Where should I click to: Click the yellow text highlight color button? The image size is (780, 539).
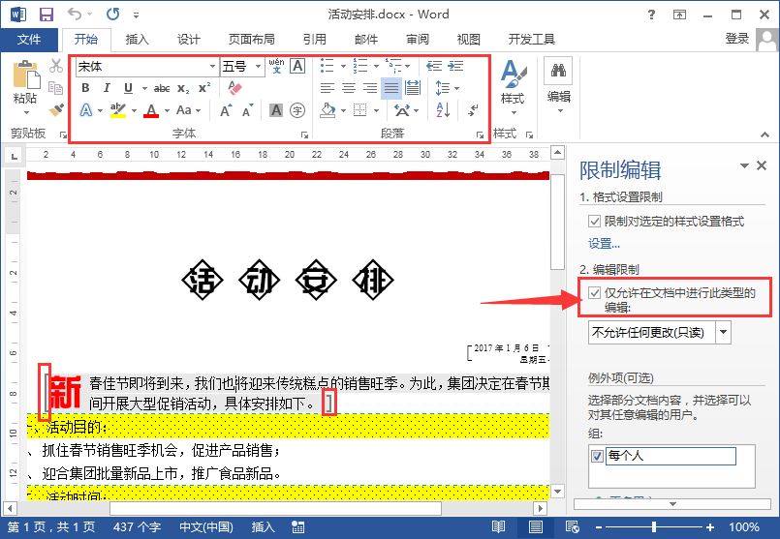tap(118, 110)
